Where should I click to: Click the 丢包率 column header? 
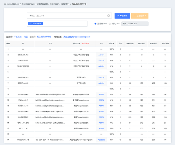112,43
